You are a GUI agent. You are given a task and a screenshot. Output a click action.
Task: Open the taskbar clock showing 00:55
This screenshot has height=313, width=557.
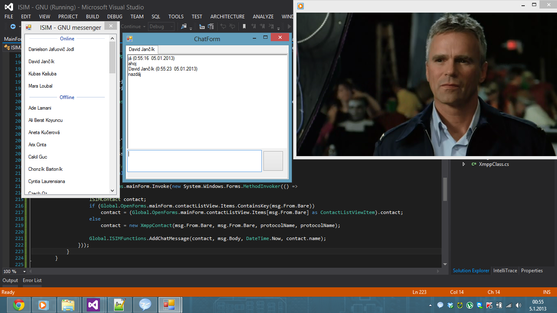(539, 305)
